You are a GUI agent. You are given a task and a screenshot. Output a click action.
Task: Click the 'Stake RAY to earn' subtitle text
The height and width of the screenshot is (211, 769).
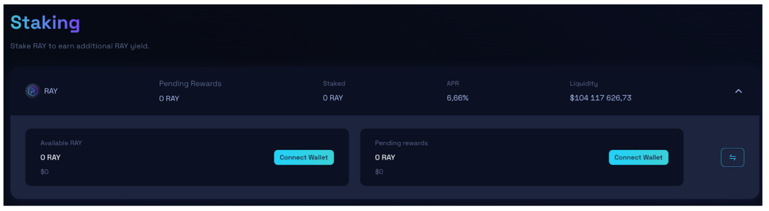click(x=80, y=46)
